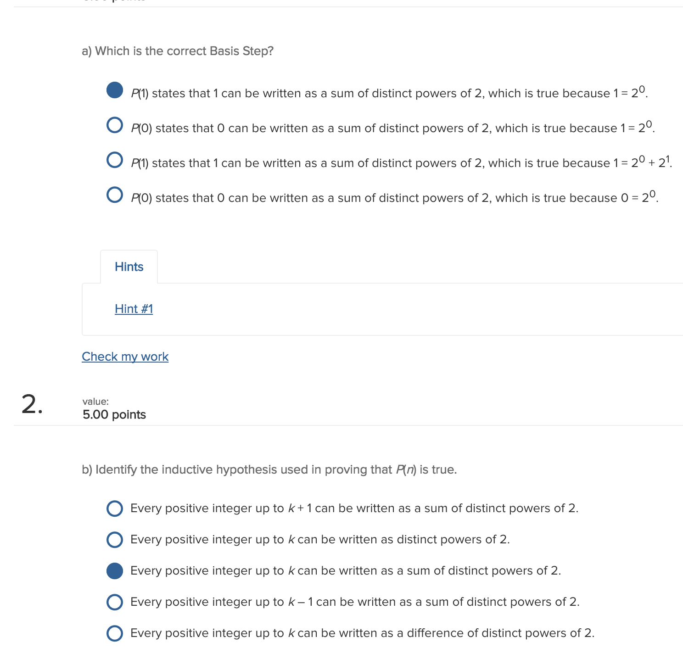This screenshot has height=648, width=683.
Task: Choose the answer with 1 = 2⁰ + 2¹
Action: (115, 159)
